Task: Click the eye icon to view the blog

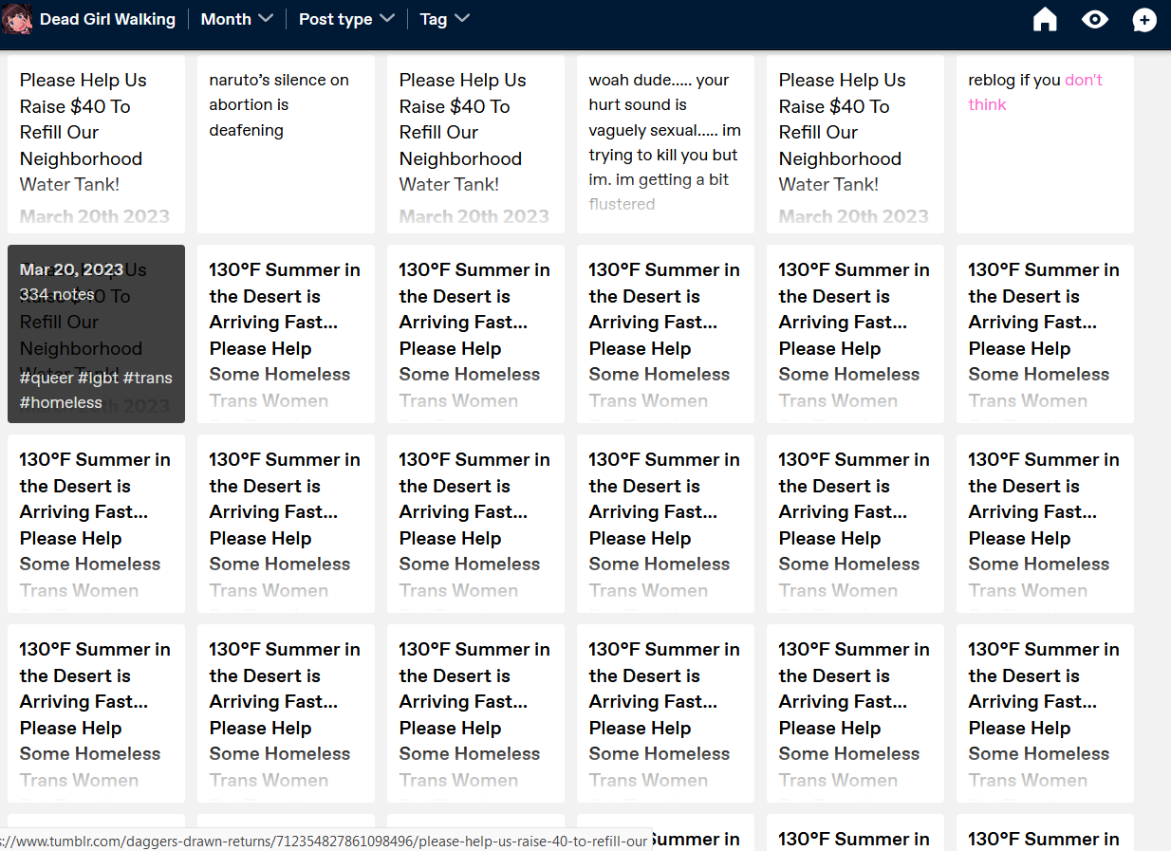Action: [1095, 19]
